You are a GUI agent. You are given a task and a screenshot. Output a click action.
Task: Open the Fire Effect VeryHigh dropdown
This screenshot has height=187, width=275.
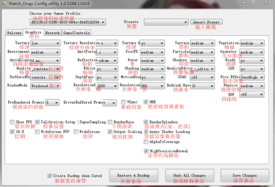pos(252,77)
